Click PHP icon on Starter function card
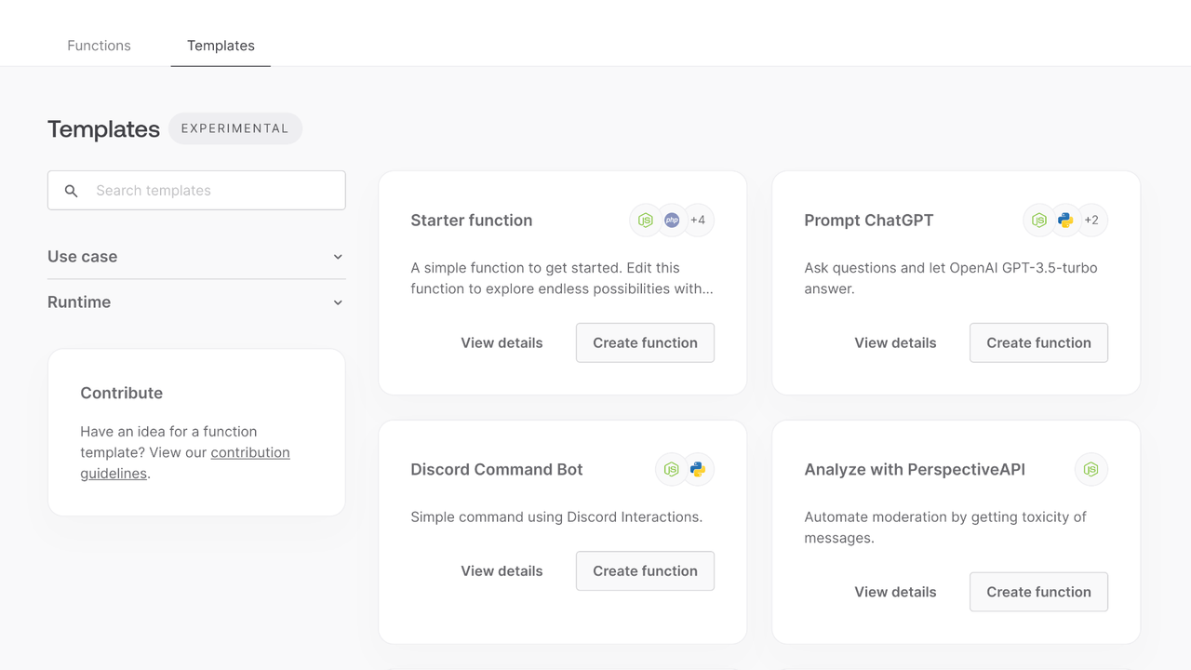 click(x=672, y=221)
